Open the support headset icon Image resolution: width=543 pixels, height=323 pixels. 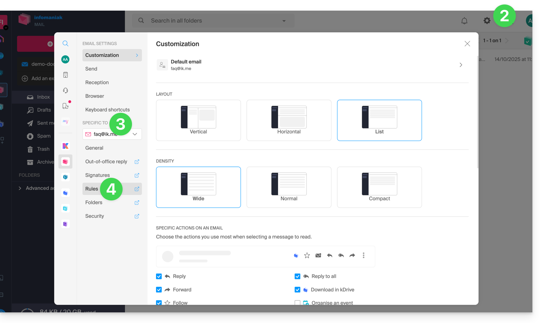tap(65, 91)
